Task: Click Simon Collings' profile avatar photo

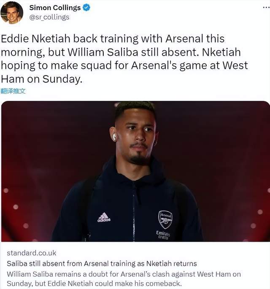Action: 12,12
